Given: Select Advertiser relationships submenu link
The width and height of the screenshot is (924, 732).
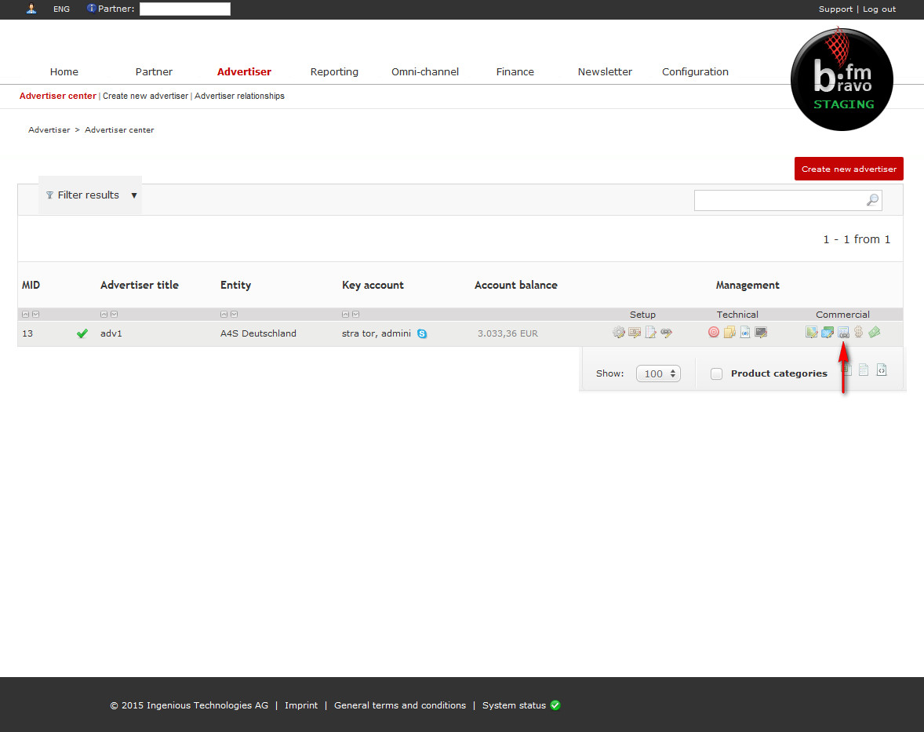Looking at the screenshot, I should coord(239,96).
